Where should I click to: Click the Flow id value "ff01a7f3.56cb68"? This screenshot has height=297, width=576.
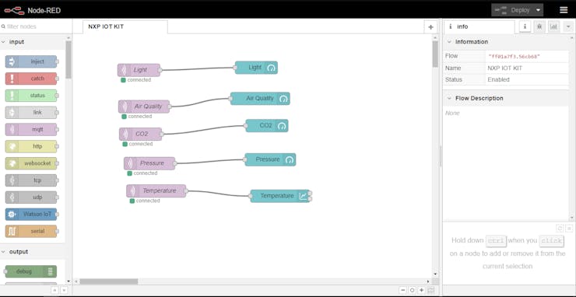pos(514,57)
